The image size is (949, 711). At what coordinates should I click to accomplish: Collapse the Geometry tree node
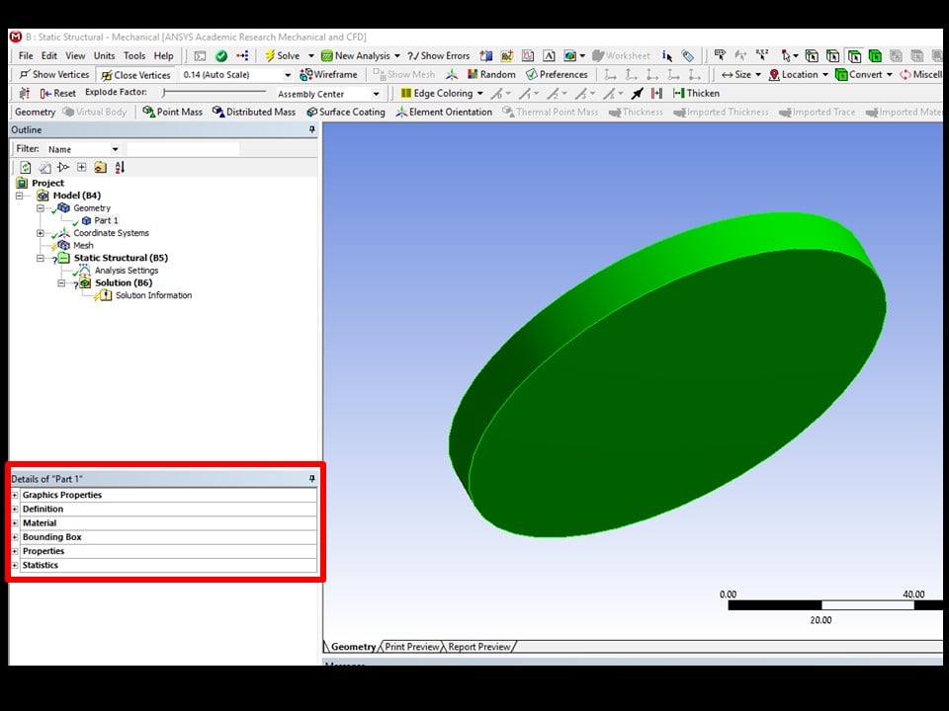(41, 208)
